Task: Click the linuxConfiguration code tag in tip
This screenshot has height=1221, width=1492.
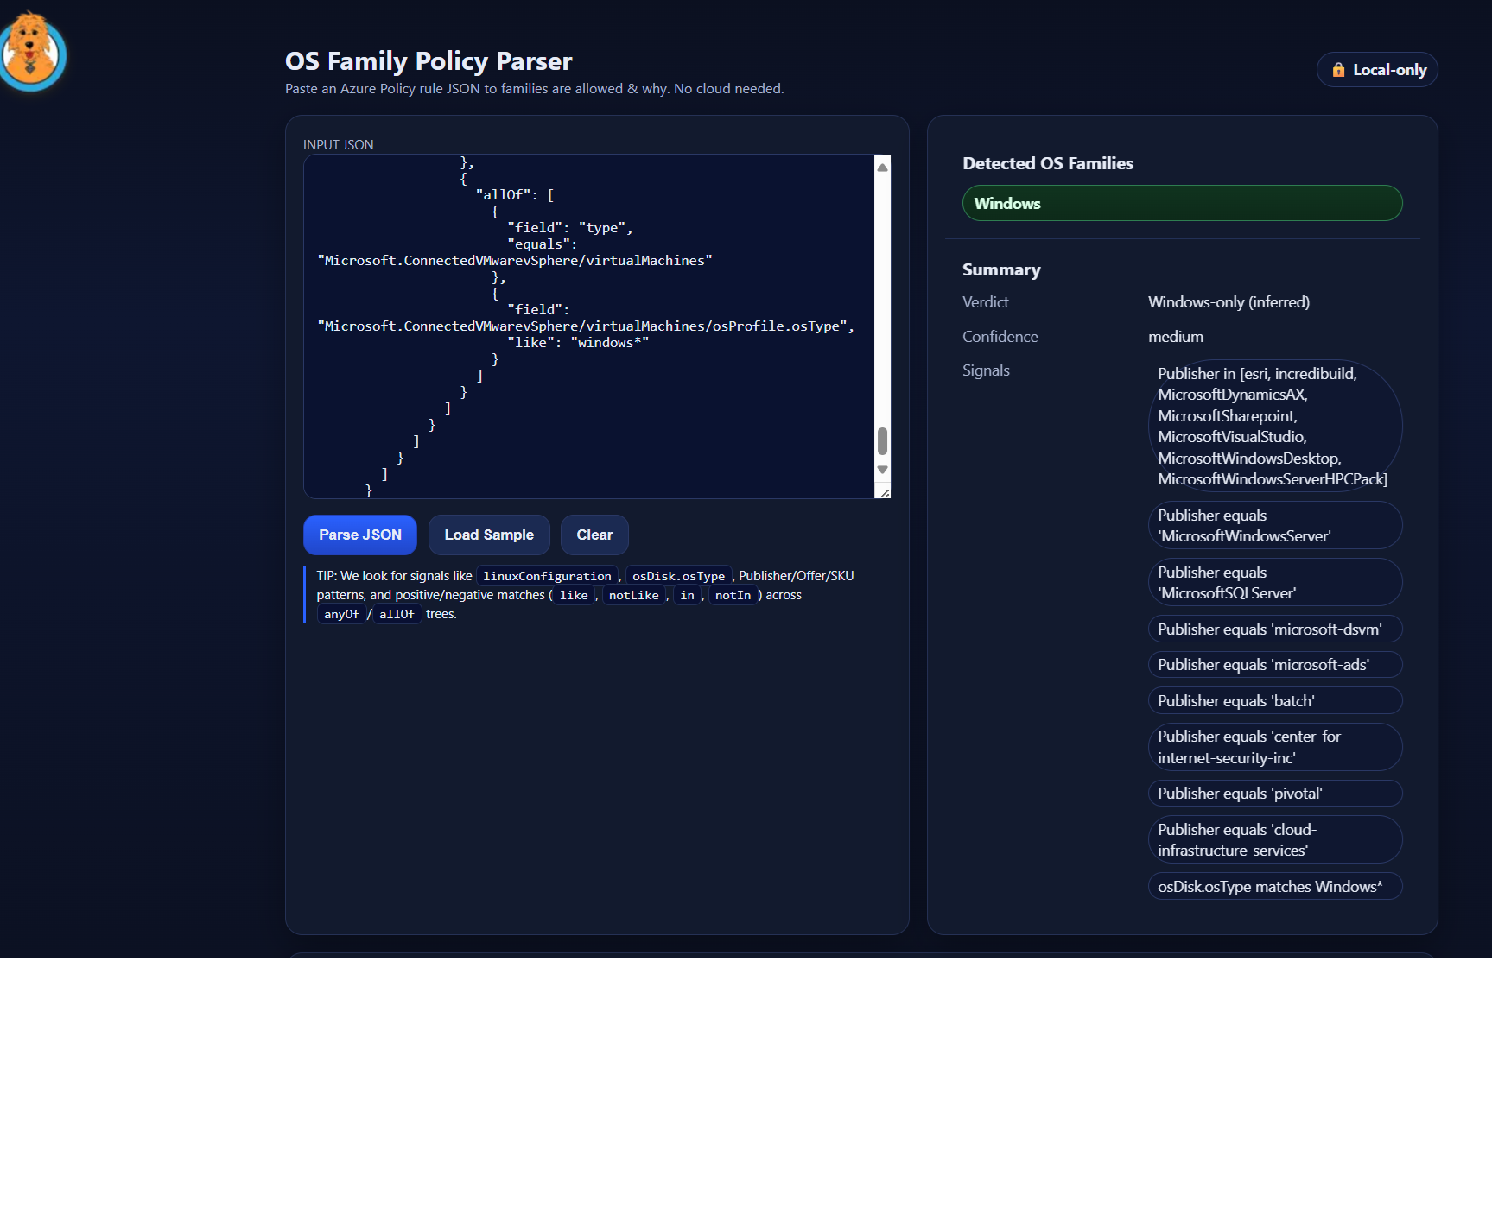Action: pos(547,576)
